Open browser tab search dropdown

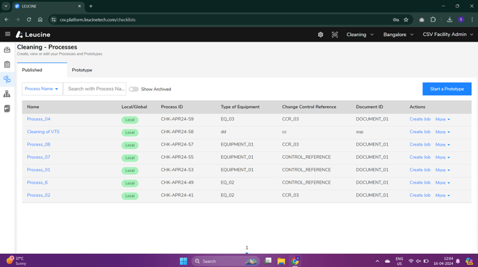[6, 6]
